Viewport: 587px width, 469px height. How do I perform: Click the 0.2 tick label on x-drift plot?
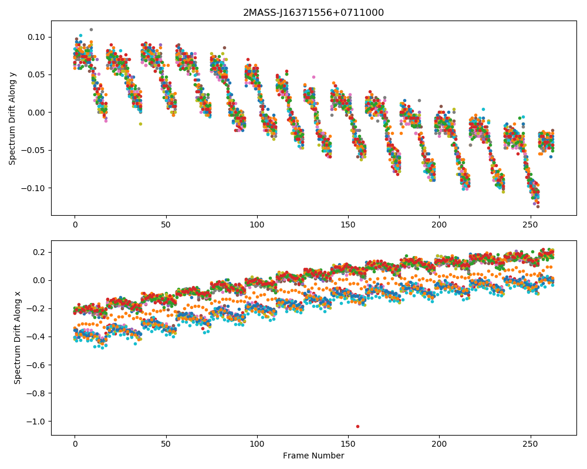tap(39, 252)
